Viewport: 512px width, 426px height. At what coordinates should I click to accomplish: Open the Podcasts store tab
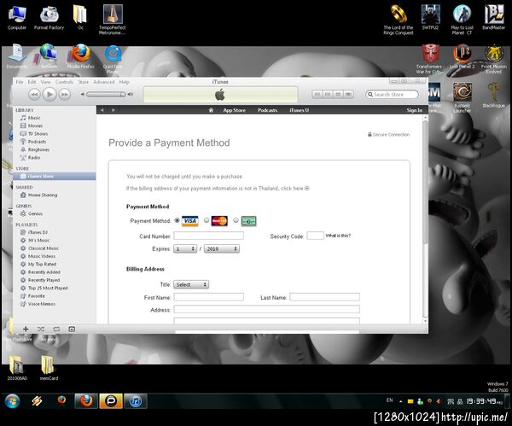pos(267,110)
